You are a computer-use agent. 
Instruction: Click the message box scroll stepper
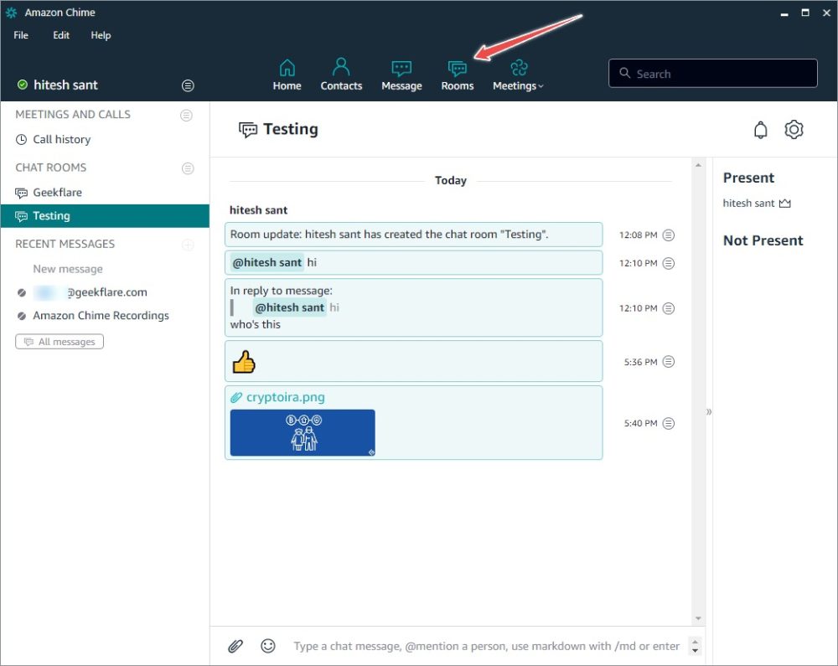click(695, 646)
